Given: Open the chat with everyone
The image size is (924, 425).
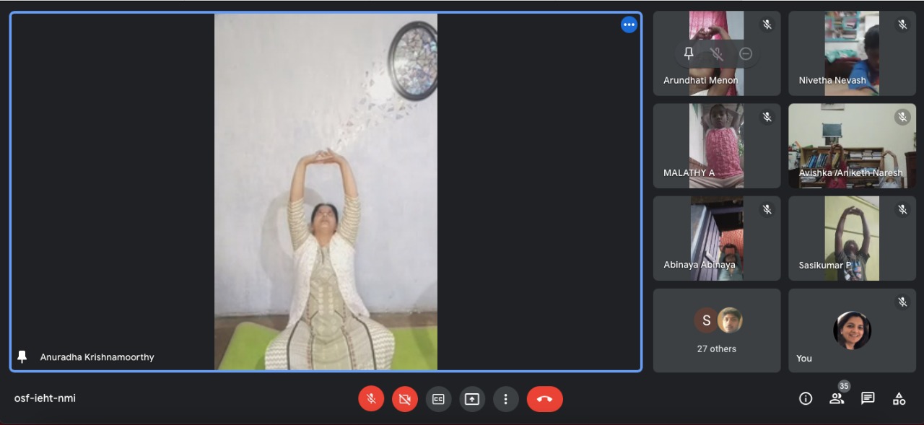Looking at the screenshot, I should (868, 398).
